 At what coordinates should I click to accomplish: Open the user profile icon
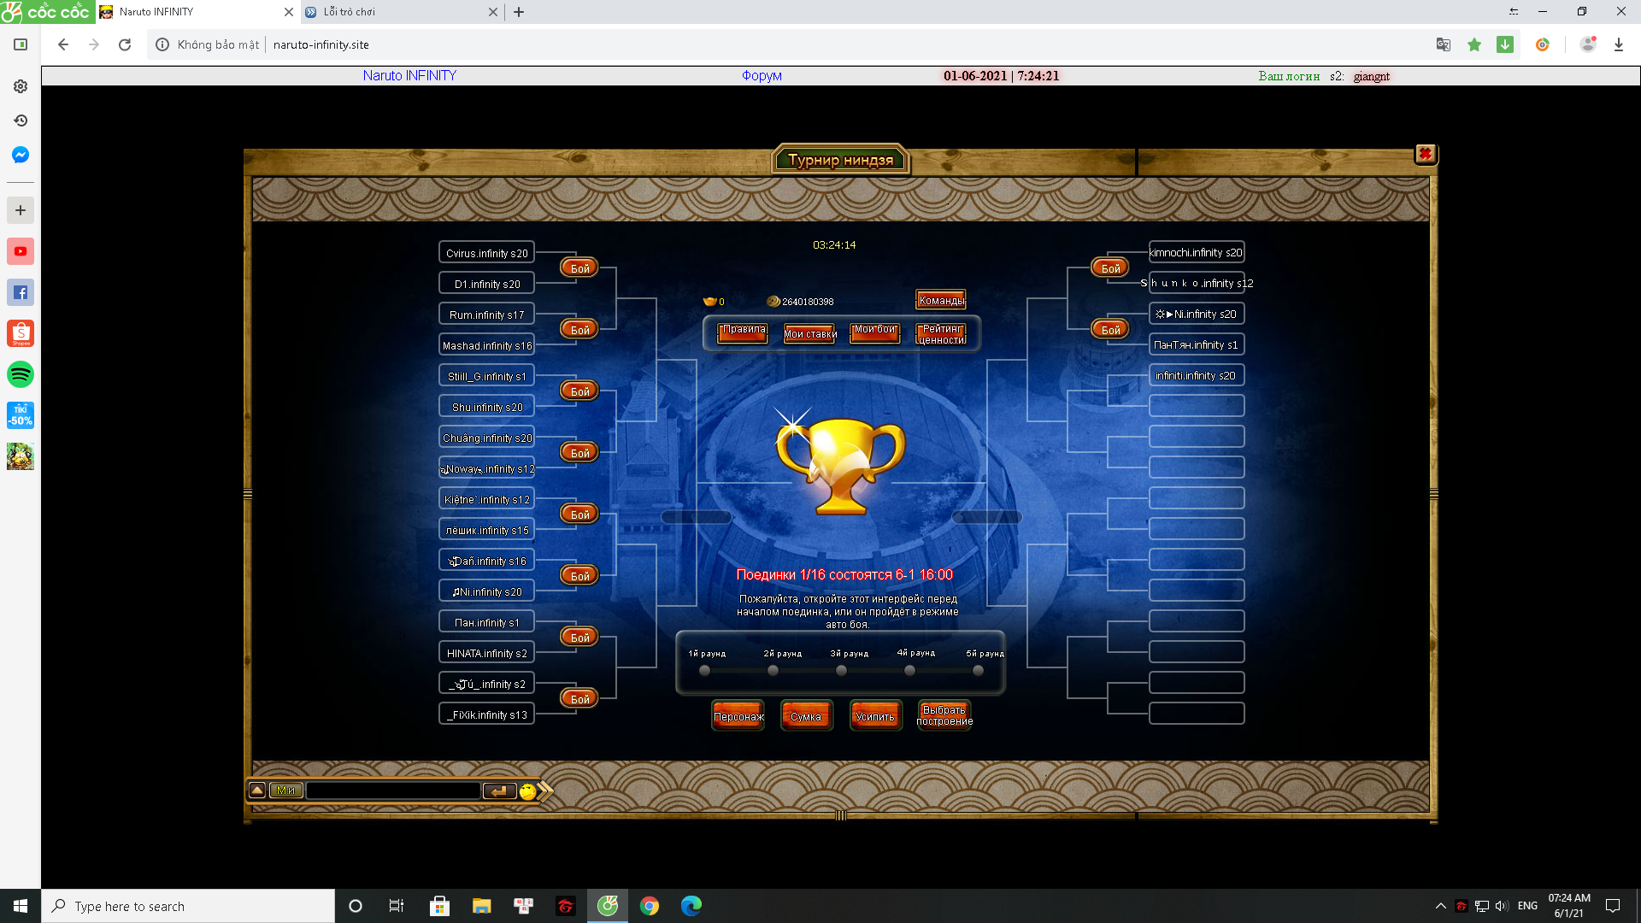pos(1588,44)
